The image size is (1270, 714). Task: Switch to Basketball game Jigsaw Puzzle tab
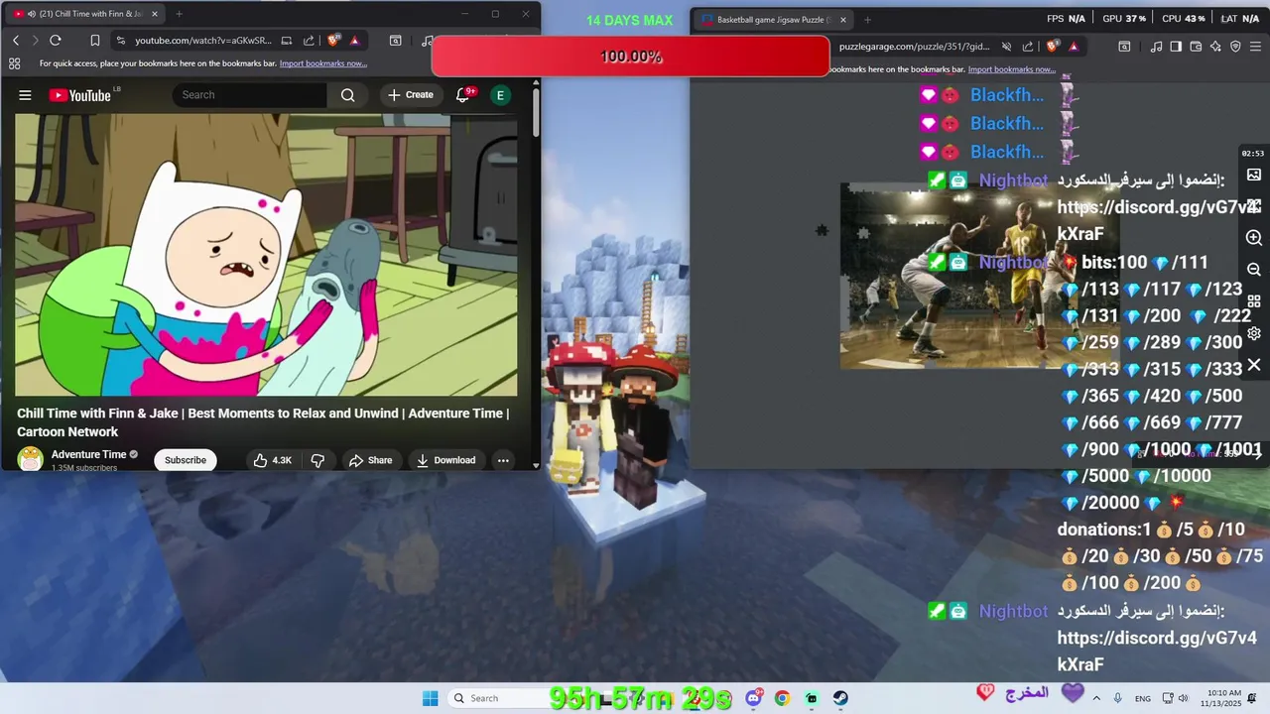click(772, 19)
